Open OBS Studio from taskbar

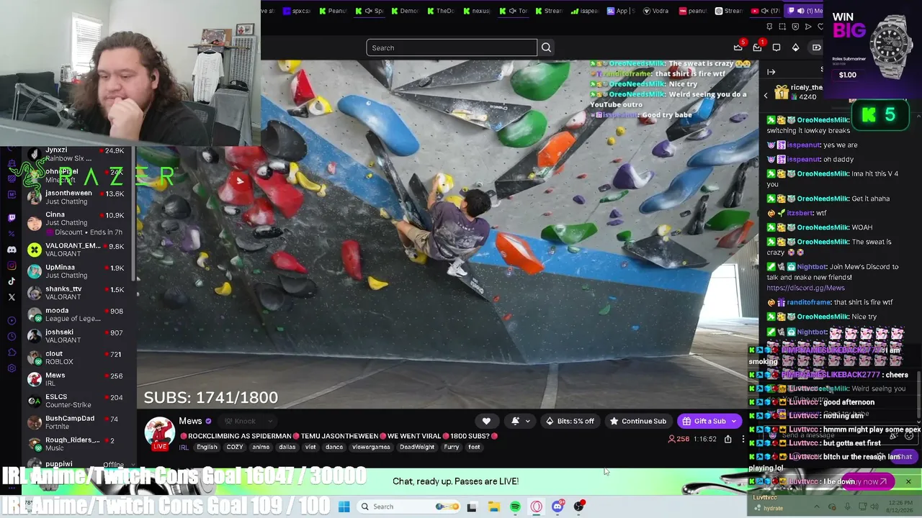pyautogui.click(x=579, y=506)
